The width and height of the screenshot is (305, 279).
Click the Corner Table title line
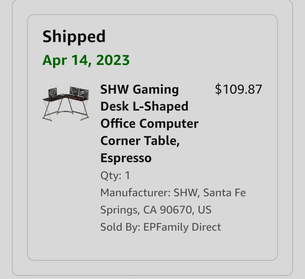140,141
